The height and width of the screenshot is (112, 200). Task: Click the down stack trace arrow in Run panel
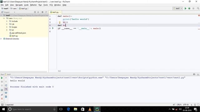(x=6, y=82)
